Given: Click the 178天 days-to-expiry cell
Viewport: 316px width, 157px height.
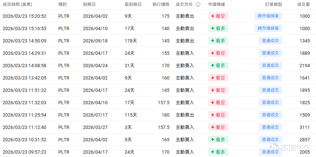Looking at the screenshot, I should (x=131, y=41).
